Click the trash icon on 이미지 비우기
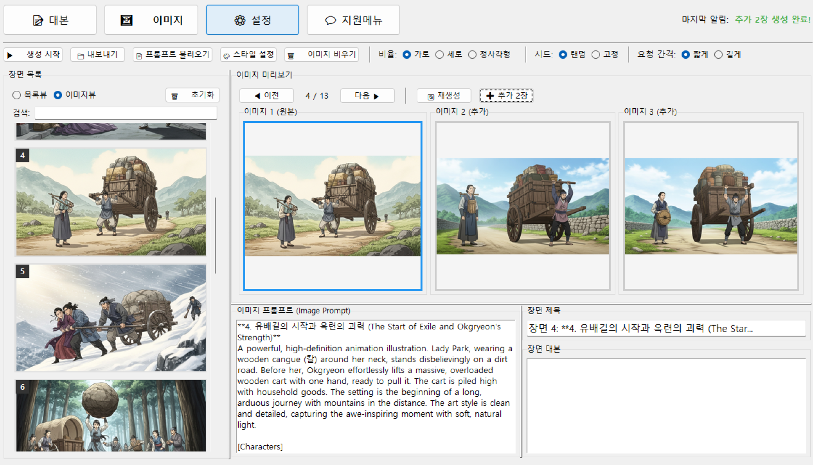Screen dimensions: 813x465 (x=291, y=55)
